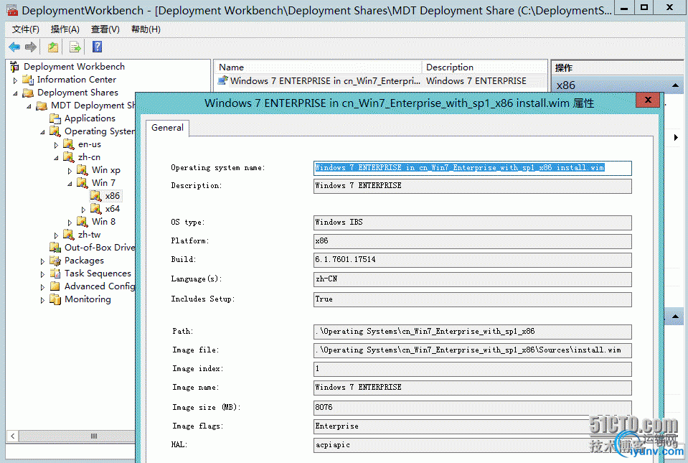Viewport: 688px width, 463px height.
Task: Collapse the Deployment Shares tree node
Action: pyautogui.click(x=16, y=93)
